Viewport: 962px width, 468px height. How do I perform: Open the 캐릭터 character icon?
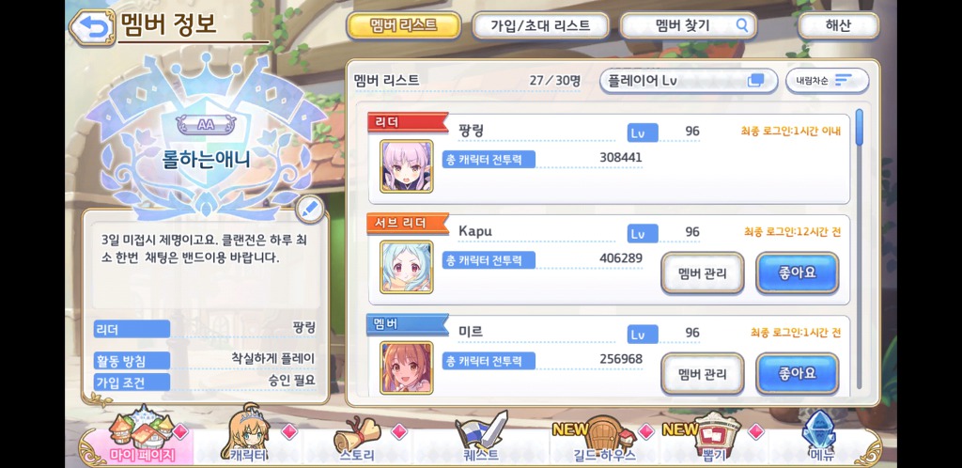pyautogui.click(x=248, y=435)
